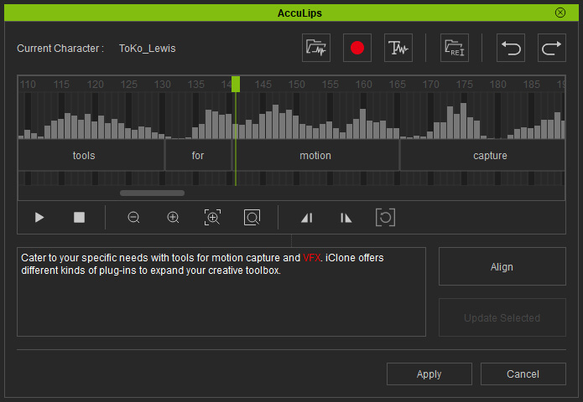Click the left-facing triangle marker icon
Screen dimensions: 583x402
(307, 218)
